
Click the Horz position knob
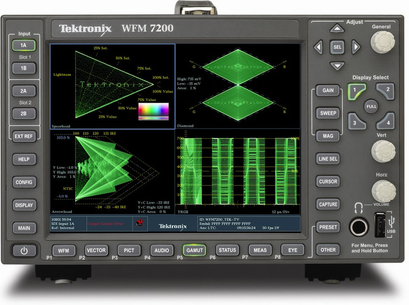(x=384, y=191)
